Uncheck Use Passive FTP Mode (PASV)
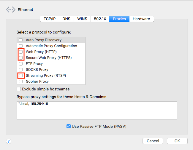 point(69,126)
